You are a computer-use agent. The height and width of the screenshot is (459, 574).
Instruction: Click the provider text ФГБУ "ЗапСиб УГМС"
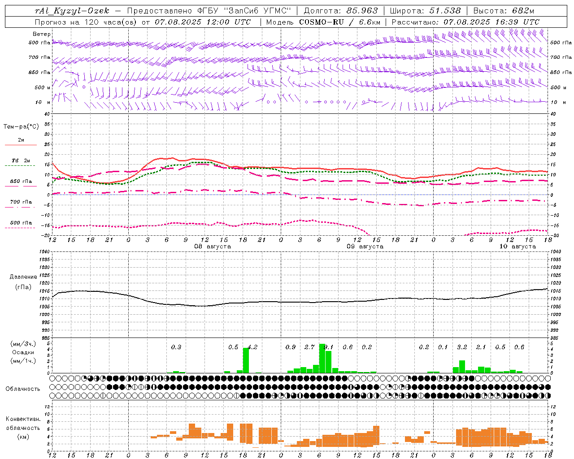pyautogui.click(x=244, y=11)
